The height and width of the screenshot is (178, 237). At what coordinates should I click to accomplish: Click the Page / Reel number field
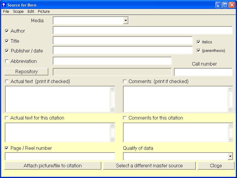point(60,156)
